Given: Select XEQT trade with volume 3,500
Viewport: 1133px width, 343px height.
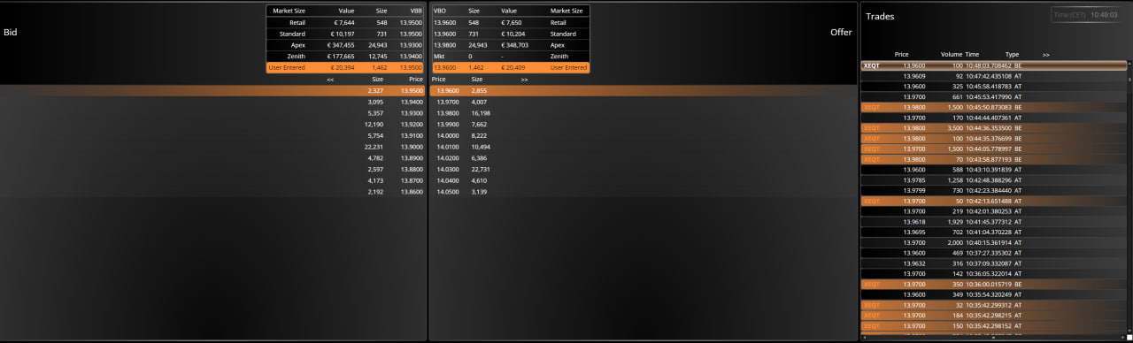Looking at the screenshot, I should point(993,128).
